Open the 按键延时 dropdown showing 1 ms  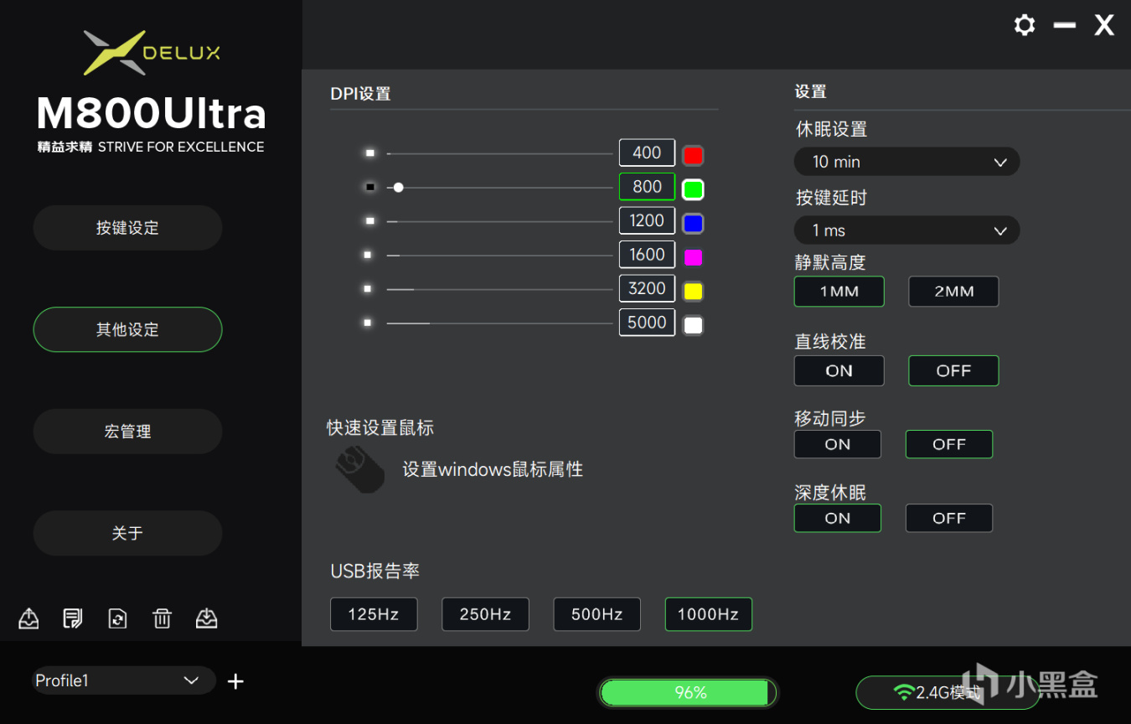[x=906, y=230]
